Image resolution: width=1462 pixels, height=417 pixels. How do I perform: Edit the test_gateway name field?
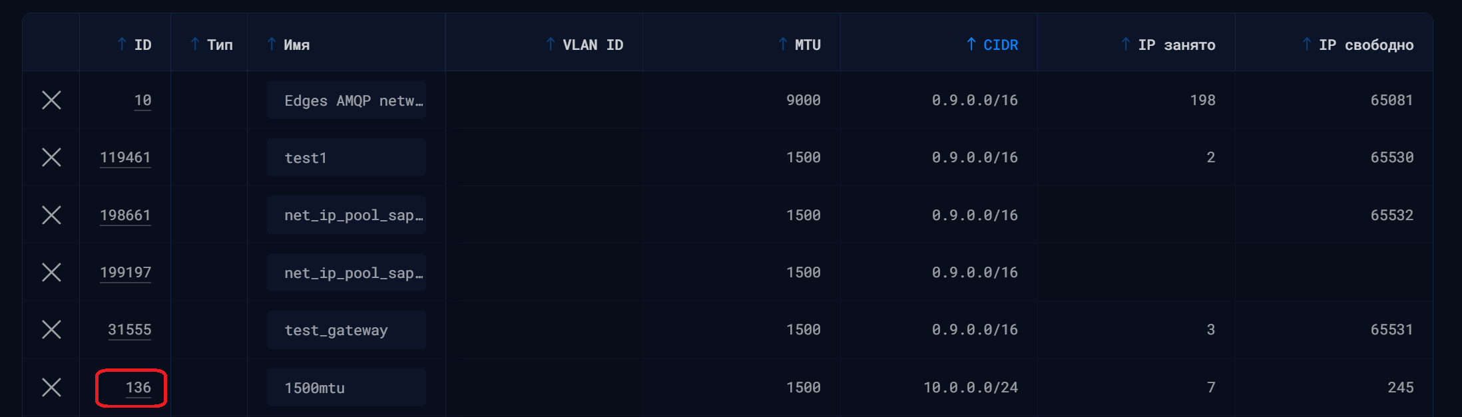[346, 330]
